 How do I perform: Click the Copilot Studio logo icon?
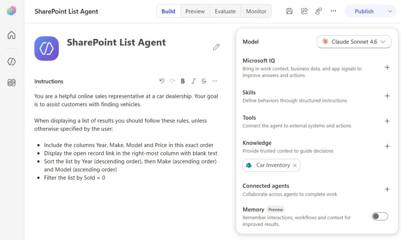click(11, 11)
